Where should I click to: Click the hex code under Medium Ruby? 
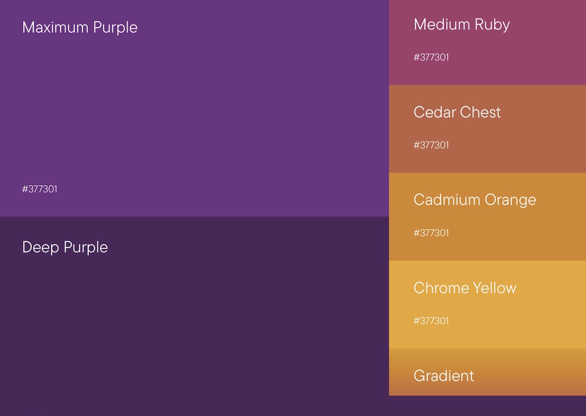431,57
